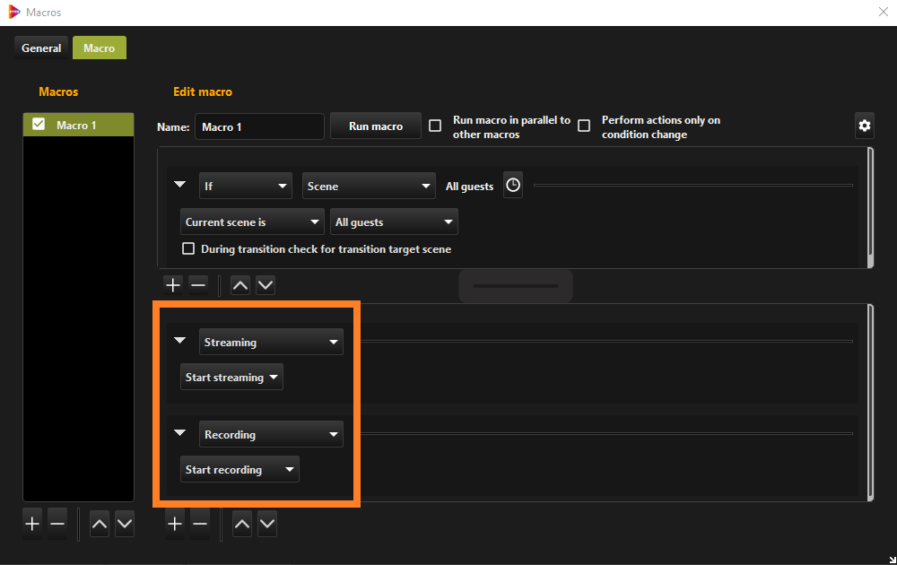Add a new action with plus

pyautogui.click(x=175, y=523)
